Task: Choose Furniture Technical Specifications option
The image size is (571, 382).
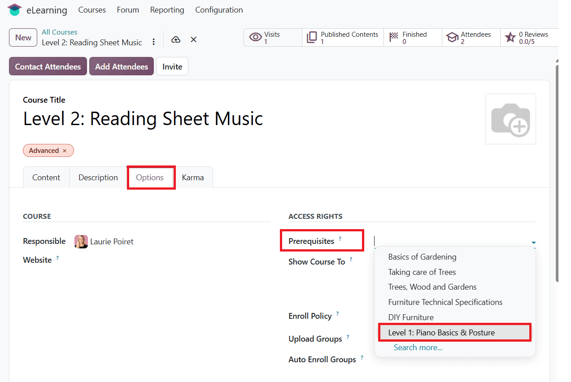Action: tap(455, 302)
